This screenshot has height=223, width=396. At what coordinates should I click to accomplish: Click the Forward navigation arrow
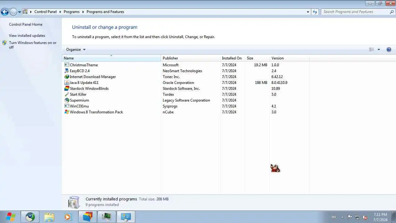(x=13, y=12)
